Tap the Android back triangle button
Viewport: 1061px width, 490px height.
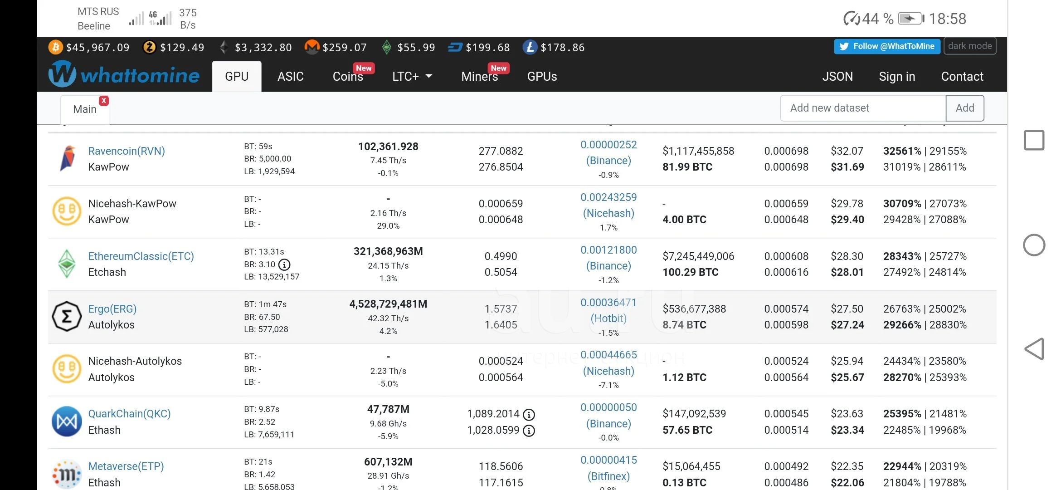pyautogui.click(x=1034, y=349)
